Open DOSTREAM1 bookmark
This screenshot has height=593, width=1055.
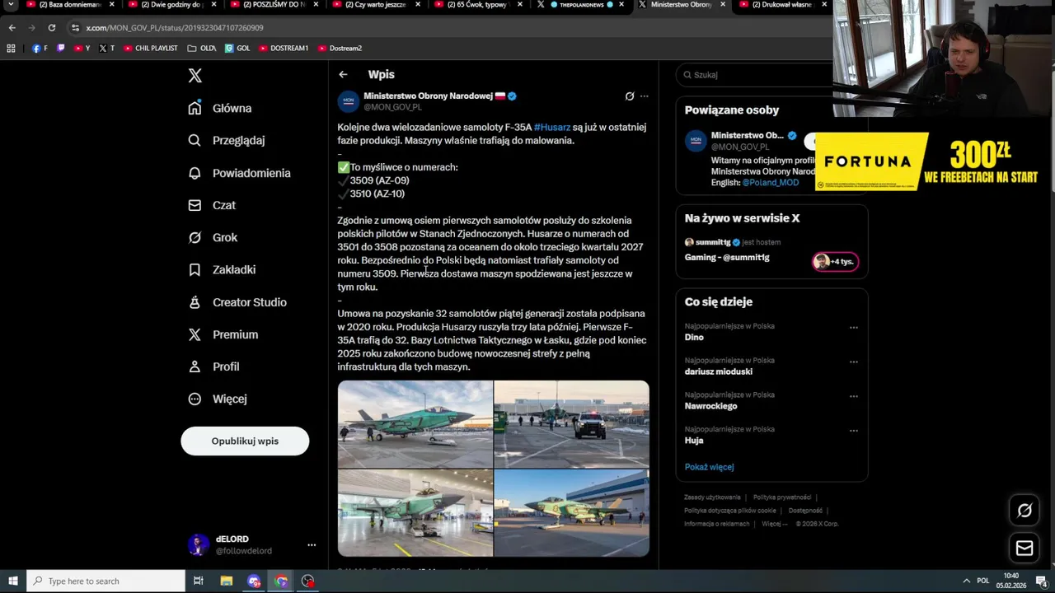tap(284, 49)
